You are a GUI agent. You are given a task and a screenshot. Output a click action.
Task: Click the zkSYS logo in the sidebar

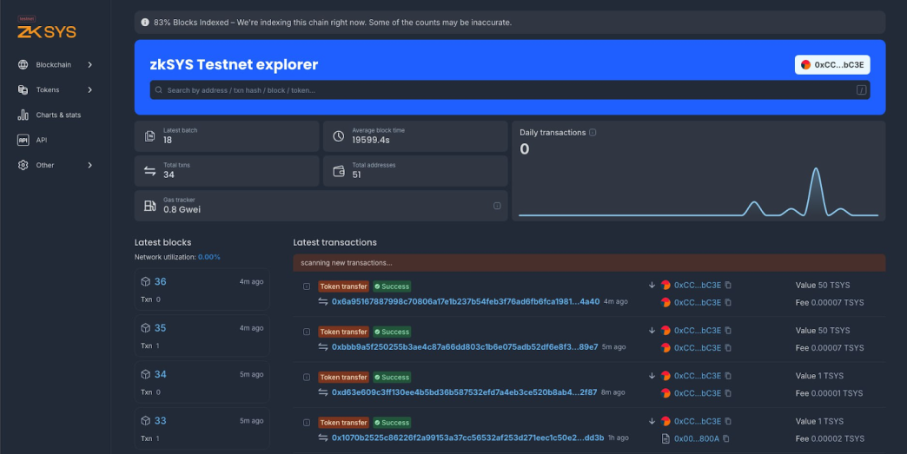point(47,30)
